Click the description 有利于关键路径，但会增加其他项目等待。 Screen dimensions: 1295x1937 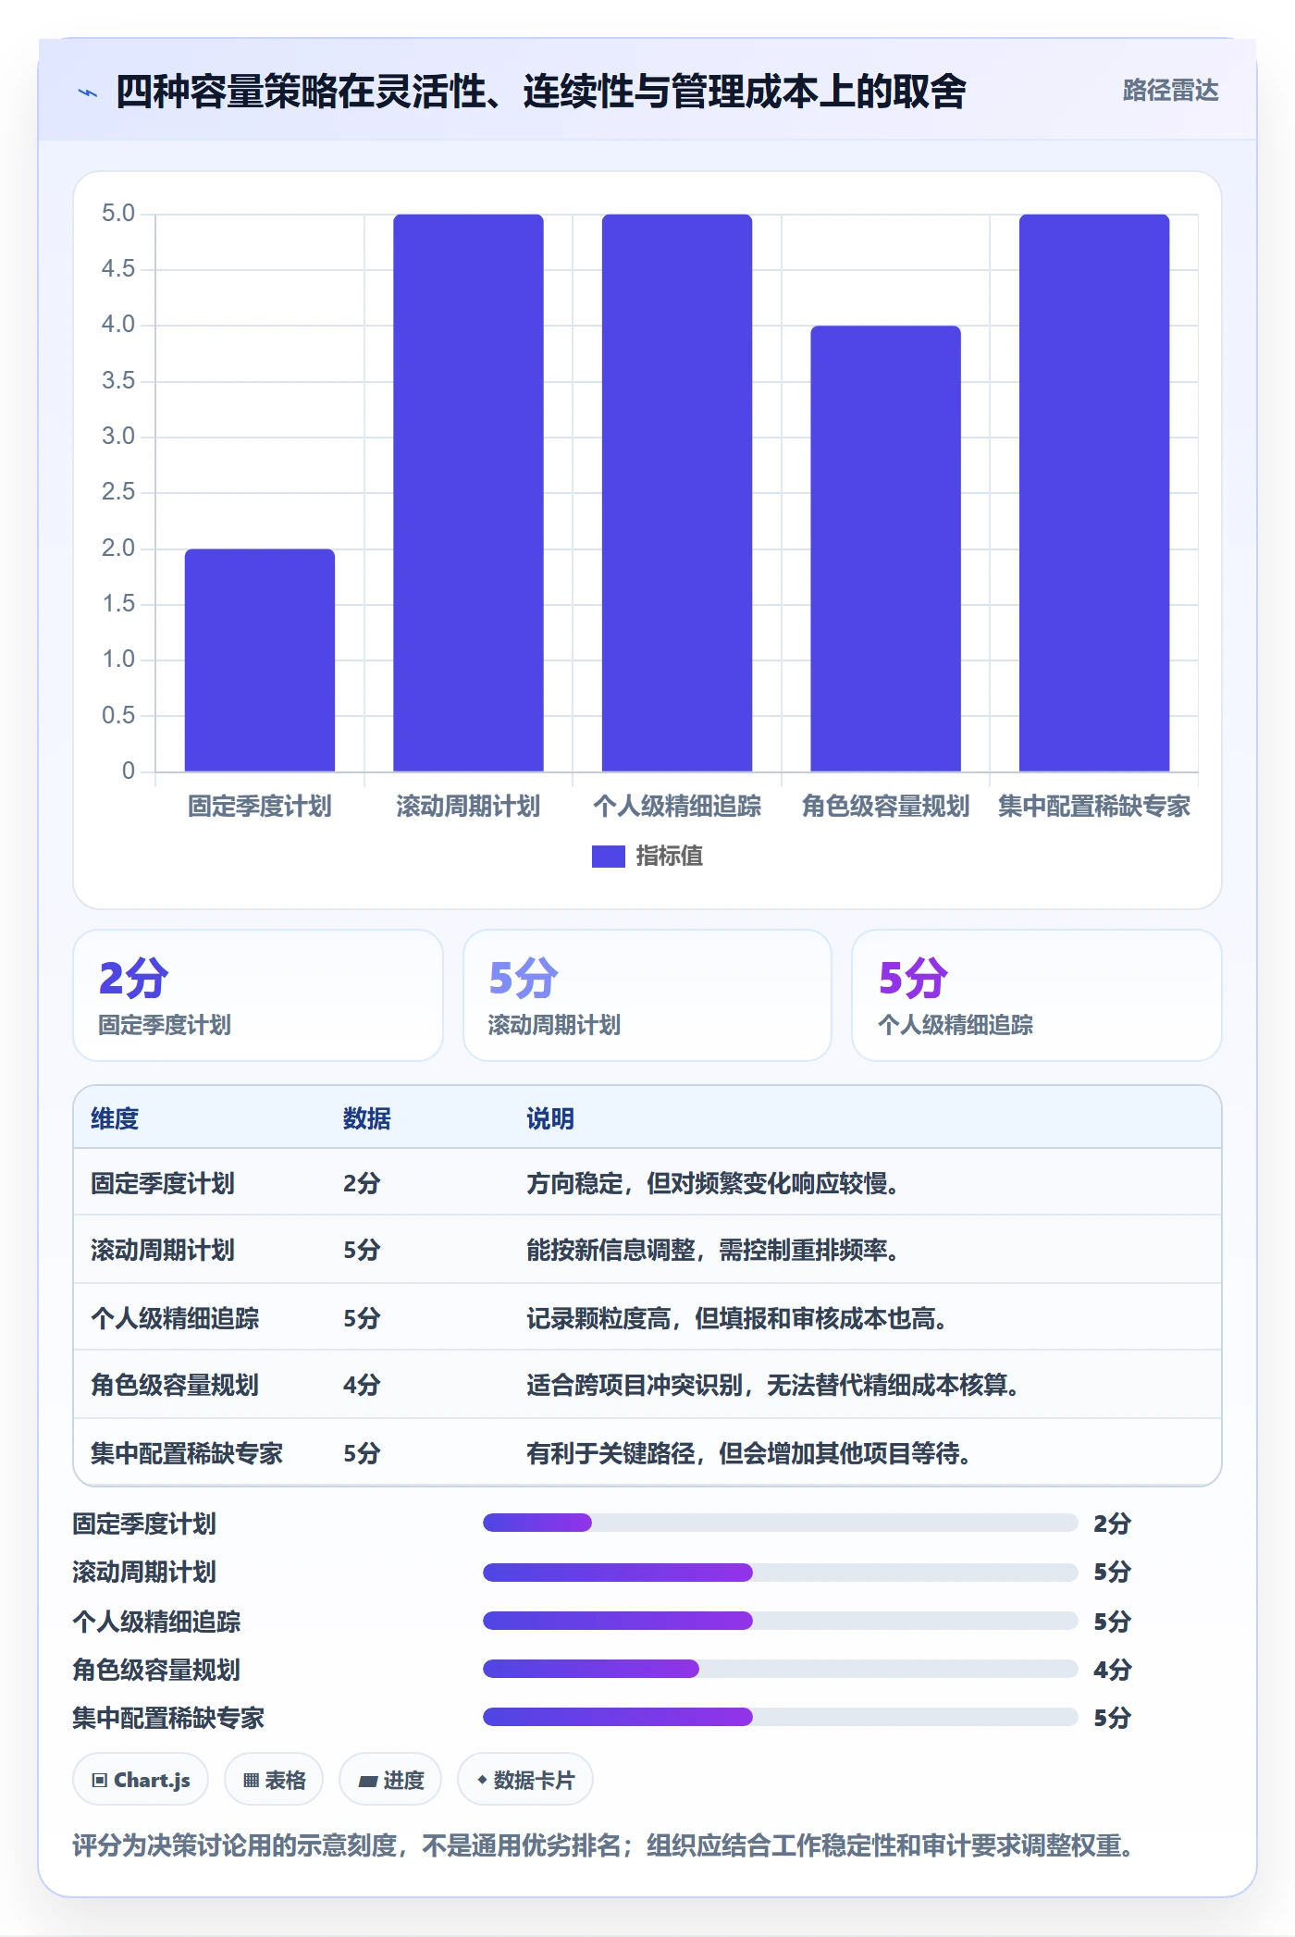749,1453
